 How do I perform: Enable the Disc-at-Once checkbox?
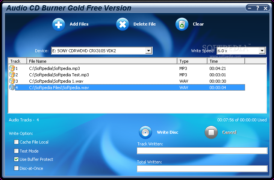16,168
